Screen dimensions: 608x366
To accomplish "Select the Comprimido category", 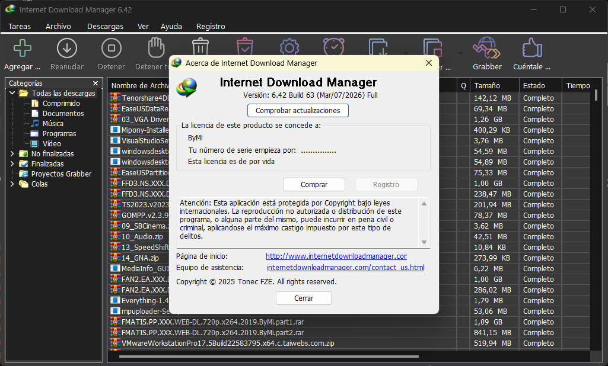I will [61, 104].
